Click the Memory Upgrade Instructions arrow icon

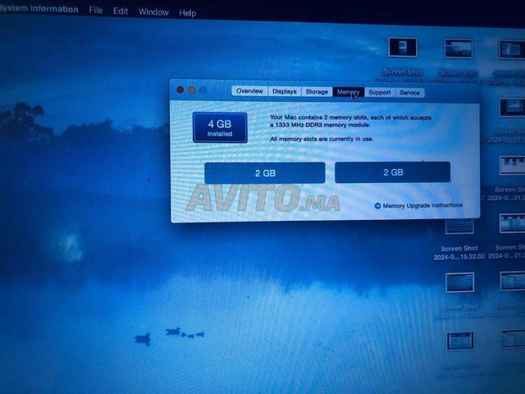click(x=377, y=206)
